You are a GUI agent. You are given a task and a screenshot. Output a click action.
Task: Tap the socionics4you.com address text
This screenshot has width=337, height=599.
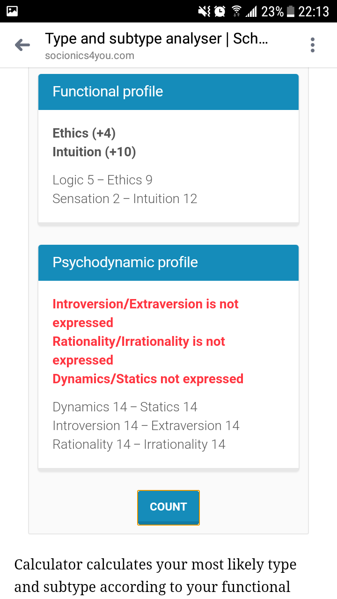89,56
